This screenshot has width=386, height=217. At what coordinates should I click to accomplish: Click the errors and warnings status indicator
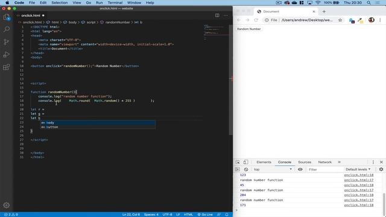point(11,215)
